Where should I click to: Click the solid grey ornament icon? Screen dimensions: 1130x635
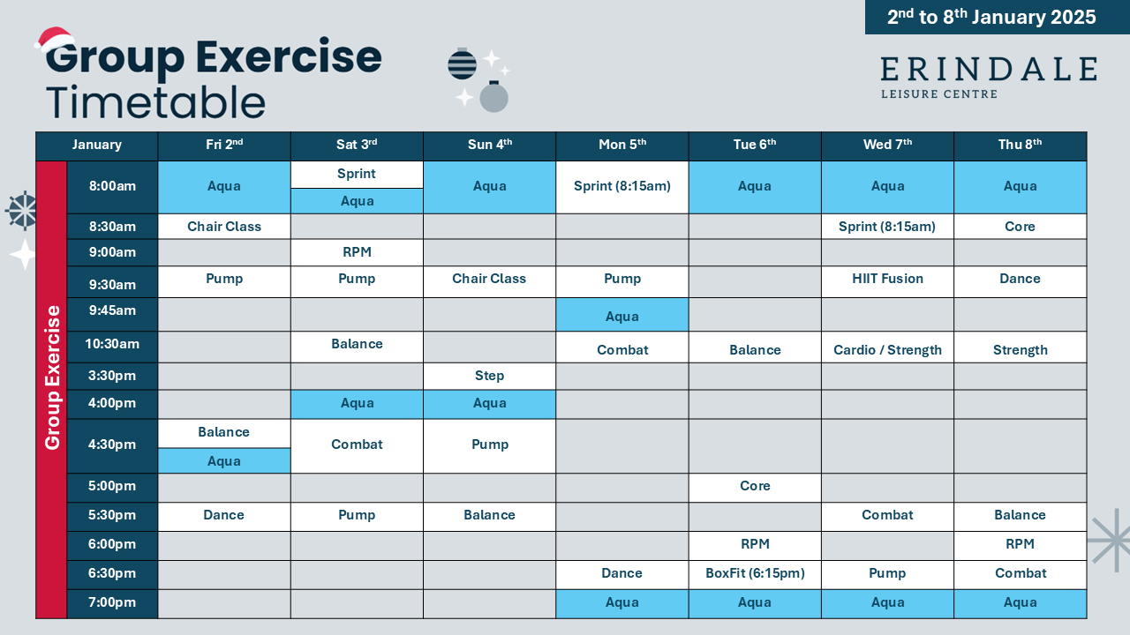[493, 96]
